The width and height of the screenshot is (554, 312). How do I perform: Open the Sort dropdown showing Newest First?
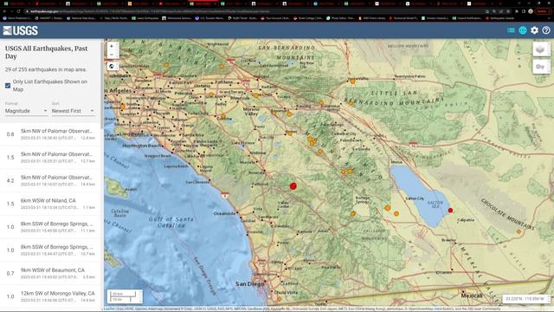click(73, 111)
